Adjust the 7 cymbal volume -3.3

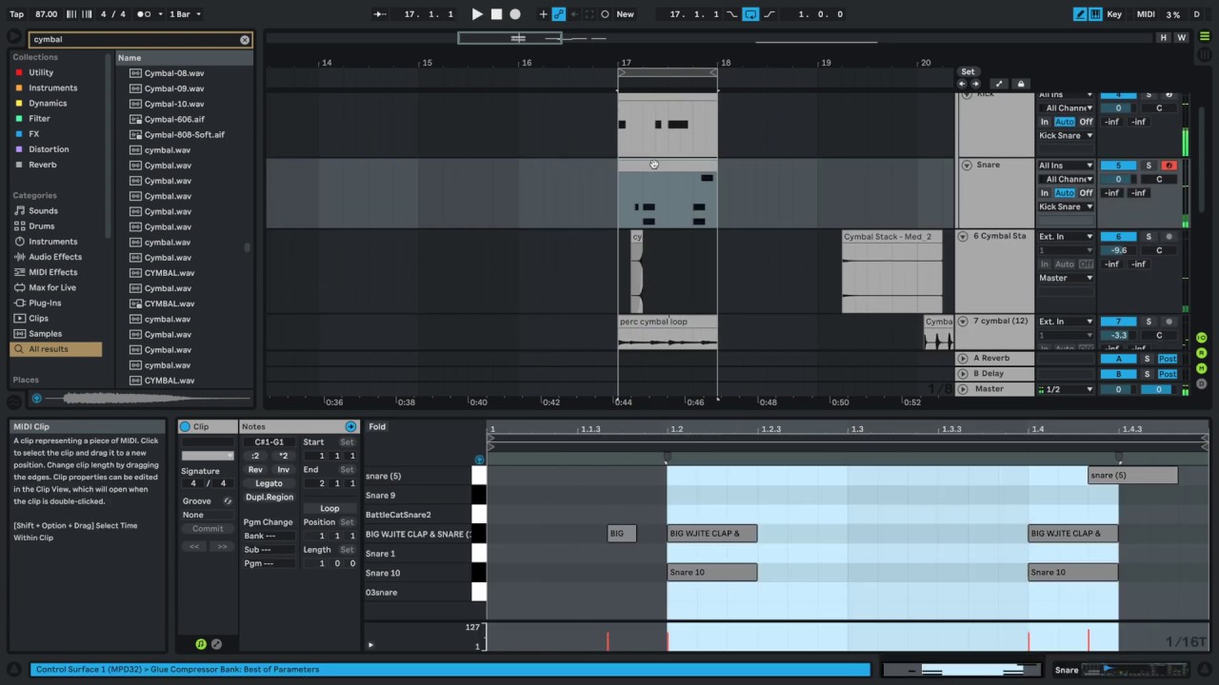[1118, 335]
